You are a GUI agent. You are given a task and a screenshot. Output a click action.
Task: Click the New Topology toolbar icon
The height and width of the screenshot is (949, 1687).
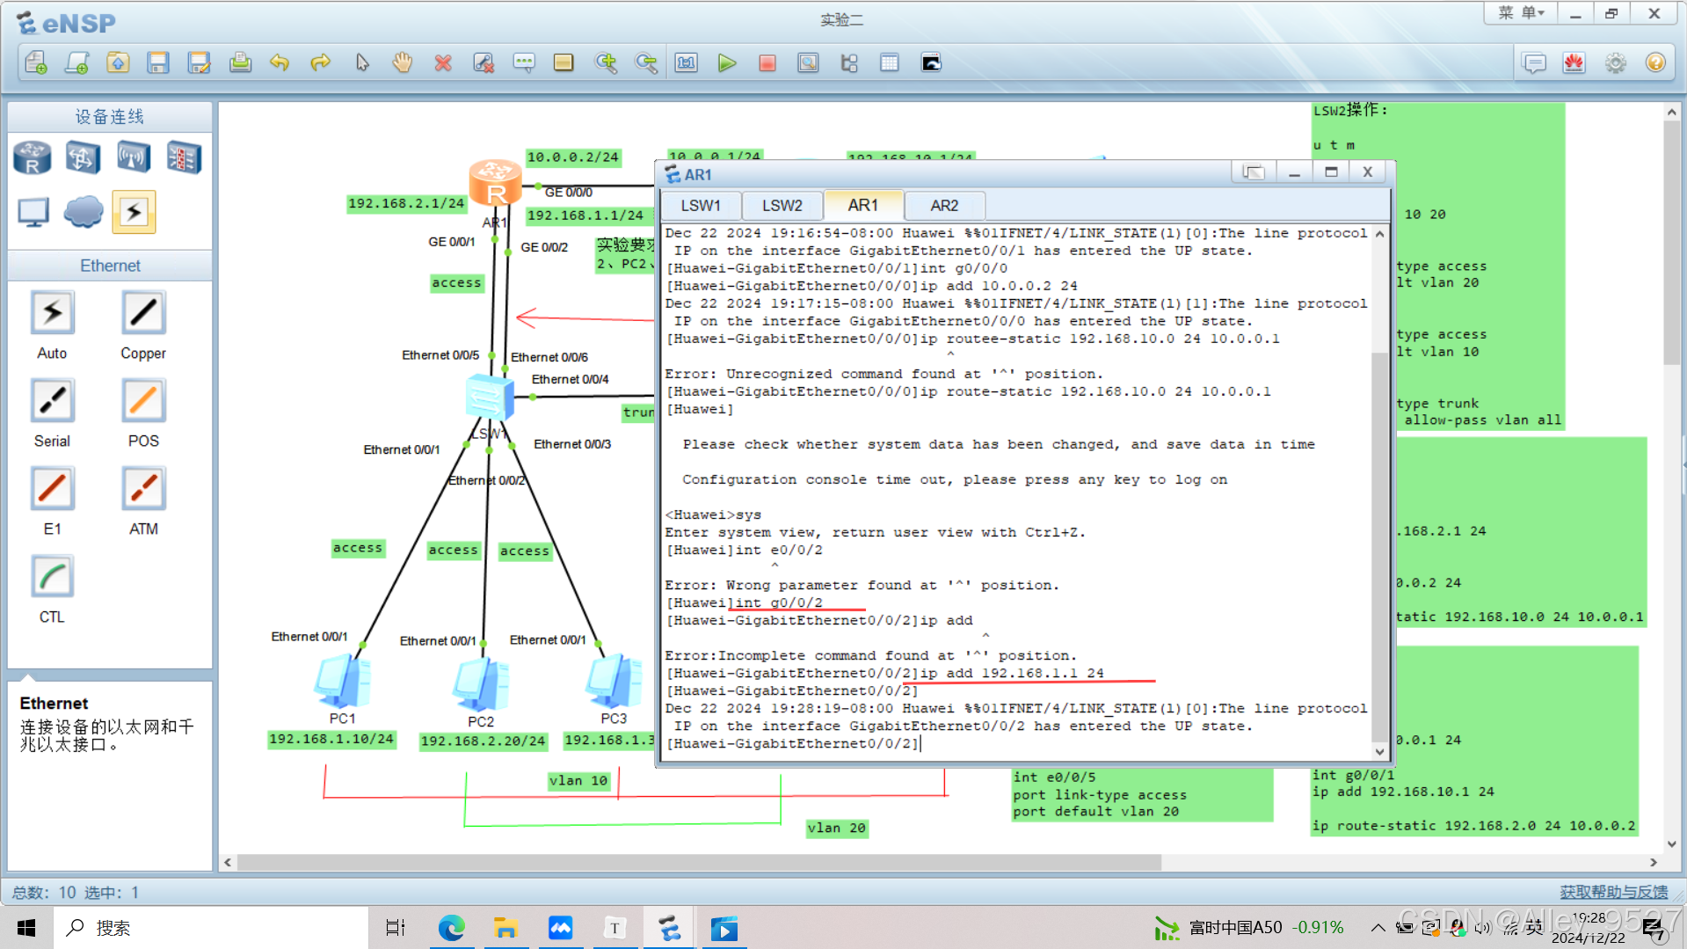click(x=36, y=62)
